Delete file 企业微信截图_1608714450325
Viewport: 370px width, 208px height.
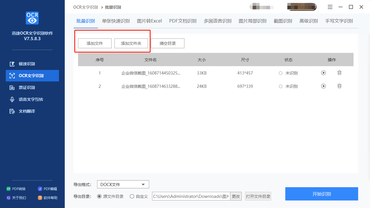[x=340, y=73]
